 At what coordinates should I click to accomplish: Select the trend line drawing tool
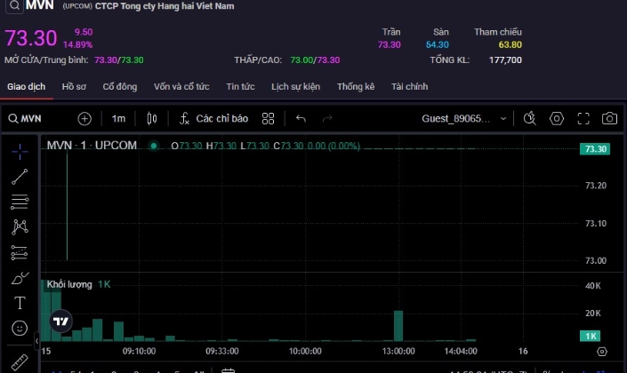[x=20, y=177]
